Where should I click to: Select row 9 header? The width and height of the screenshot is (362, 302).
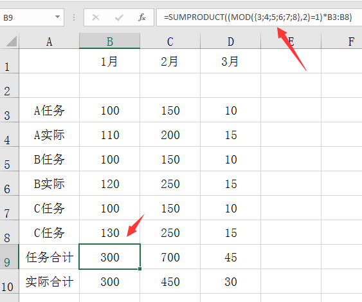9,257
